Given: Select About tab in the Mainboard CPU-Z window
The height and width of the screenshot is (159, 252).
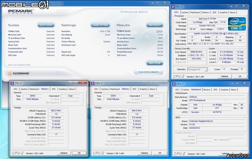Looking at the screenshot, I should coord(233,90).
